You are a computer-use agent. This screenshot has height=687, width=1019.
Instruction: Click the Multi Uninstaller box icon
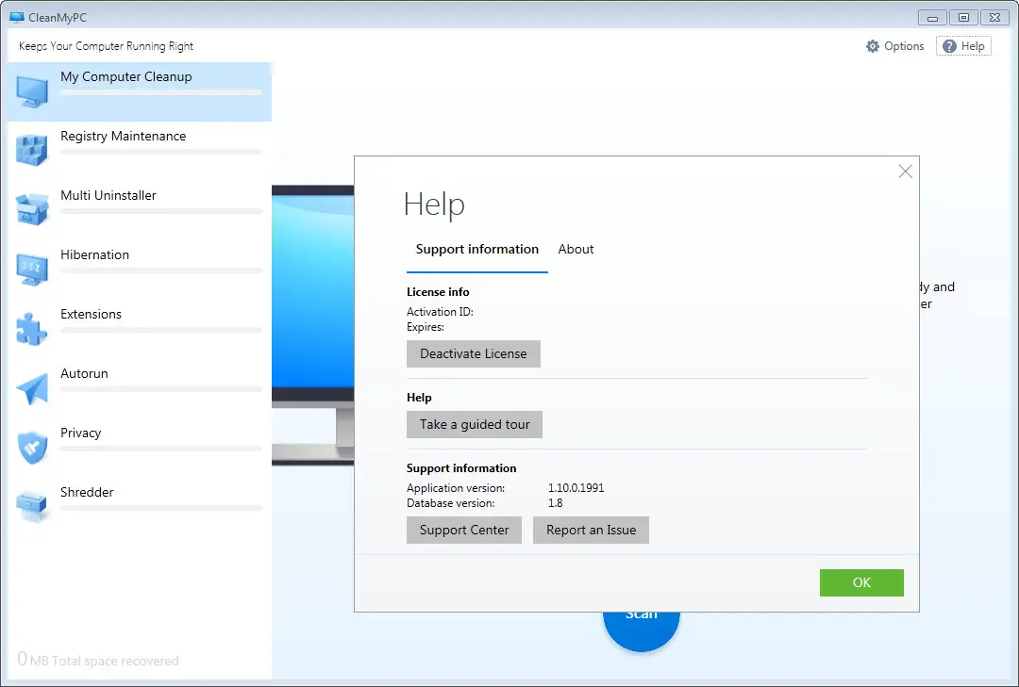tap(32, 210)
